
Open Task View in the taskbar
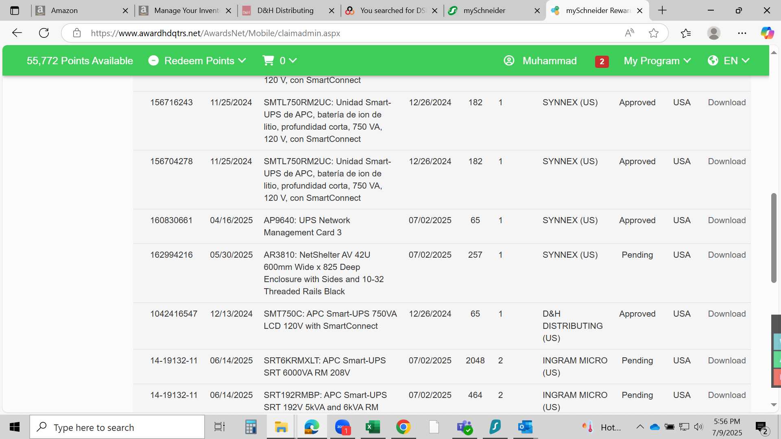(x=220, y=427)
